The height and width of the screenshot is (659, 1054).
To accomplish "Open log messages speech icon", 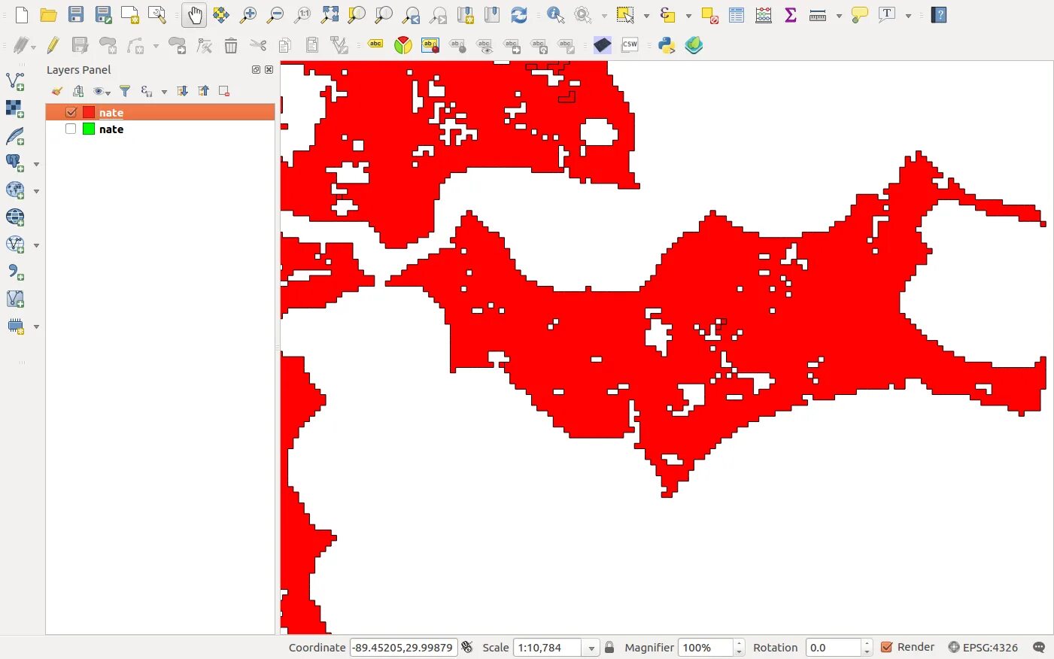I will (x=1039, y=648).
